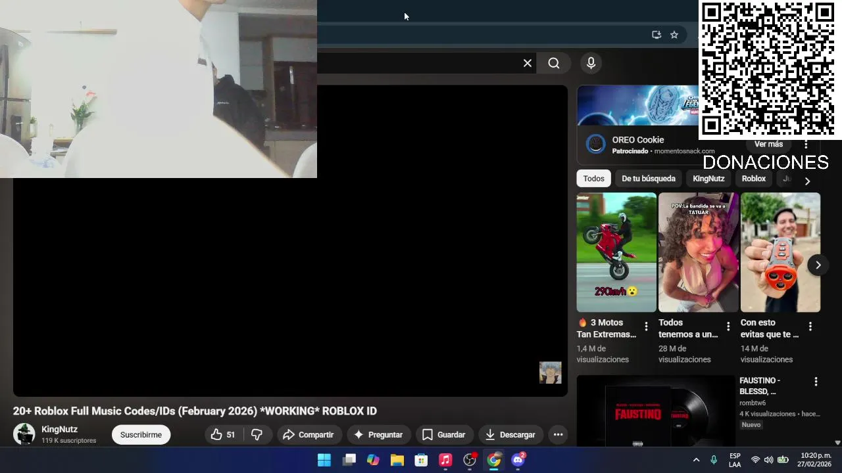This screenshot has height=473, width=842.
Task: Open KingNutz channel avatar
Action: tap(24, 434)
